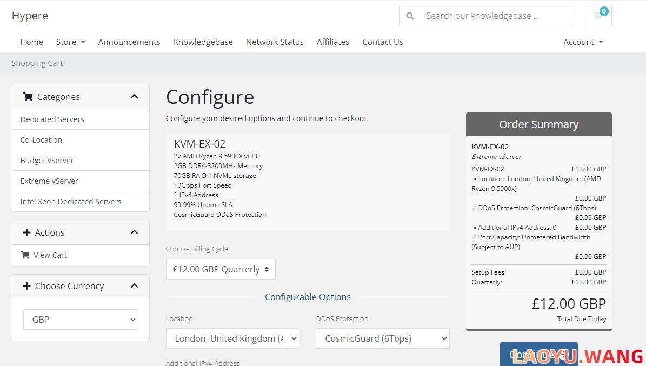This screenshot has width=646, height=366.
Task: Click the Order Summary header
Action: [x=539, y=124]
